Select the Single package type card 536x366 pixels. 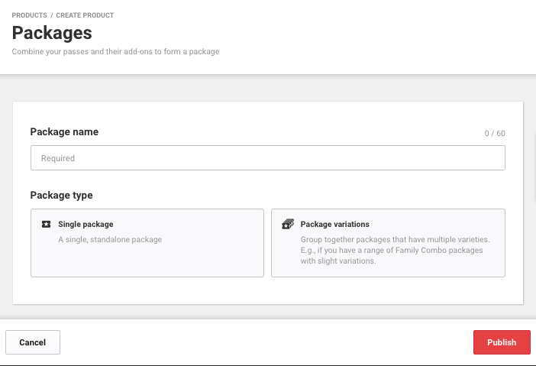click(147, 243)
